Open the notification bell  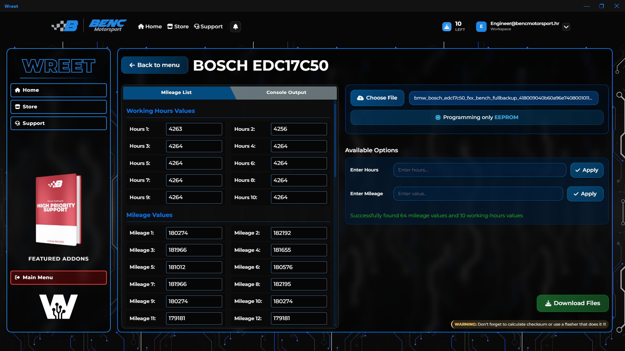[x=235, y=27]
